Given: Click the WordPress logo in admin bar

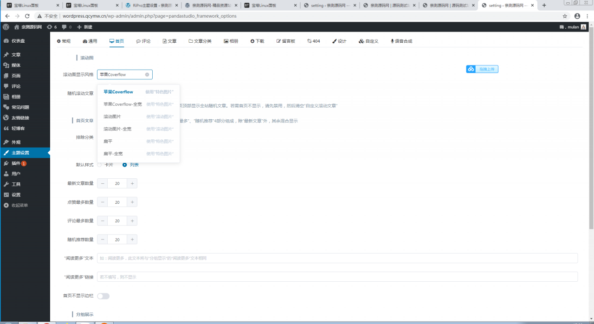Looking at the screenshot, I should [x=6, y=27].
